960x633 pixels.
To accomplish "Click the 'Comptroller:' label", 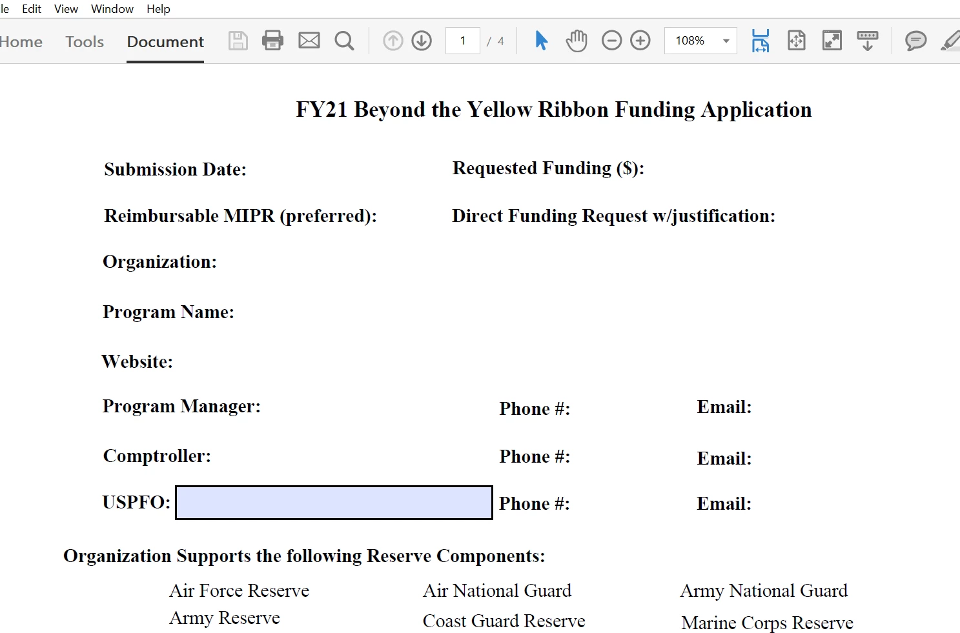I will [157, 456].
